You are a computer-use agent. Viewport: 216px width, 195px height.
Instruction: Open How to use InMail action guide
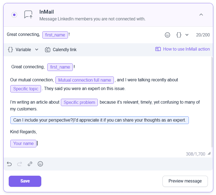(183, 49)
